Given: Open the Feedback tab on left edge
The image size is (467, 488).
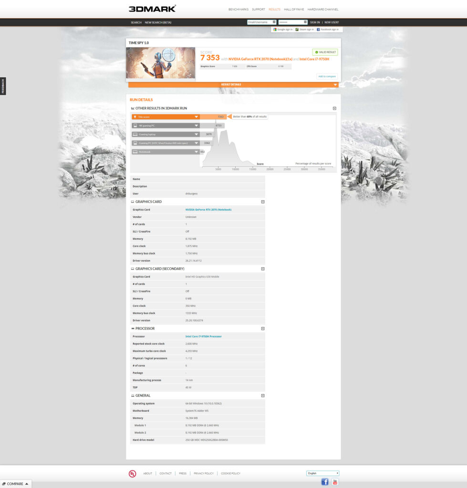Looking at the screenshot, I should pyautogui.click(x=3, y=86).
